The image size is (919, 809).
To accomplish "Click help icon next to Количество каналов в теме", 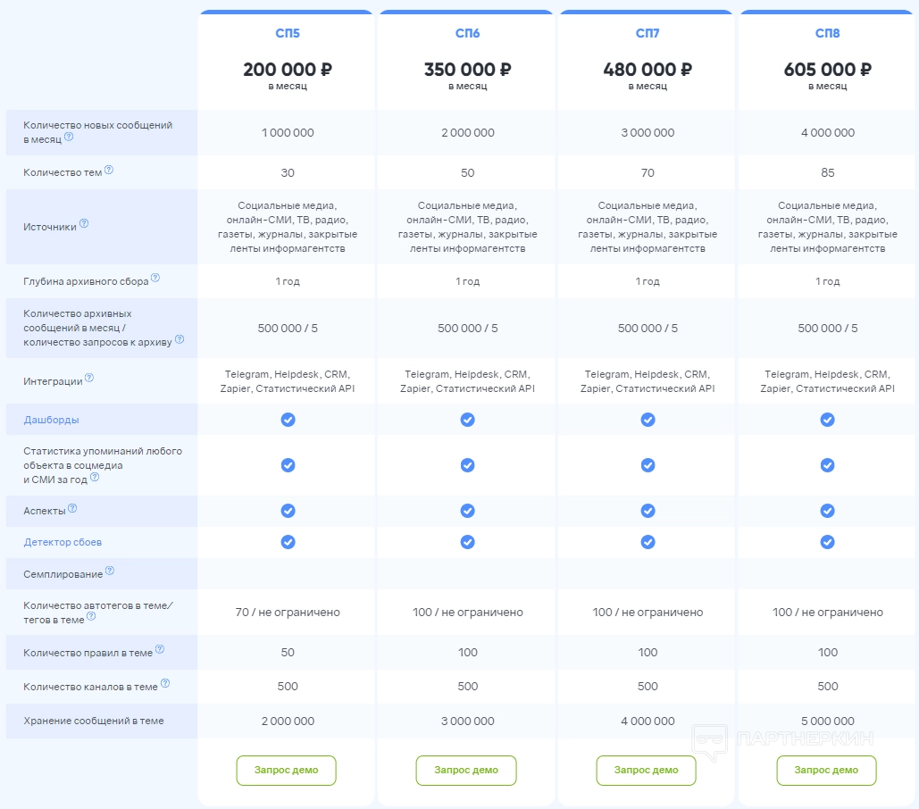I will (x=165, y=684).
